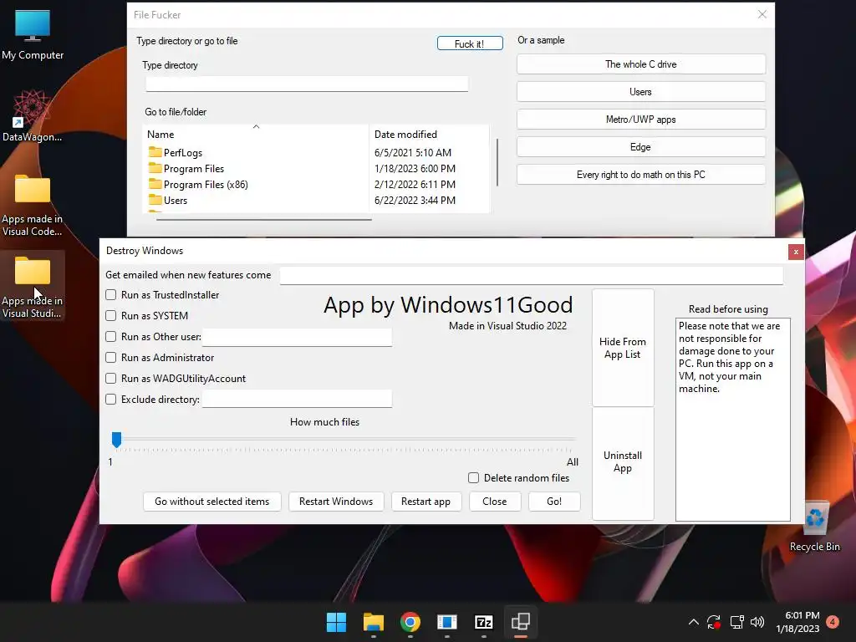The height and width of the screenshot is (642, 856).
Task: Click the sync status tray icon
Action: pyautogui.click(x=714, y=622)
